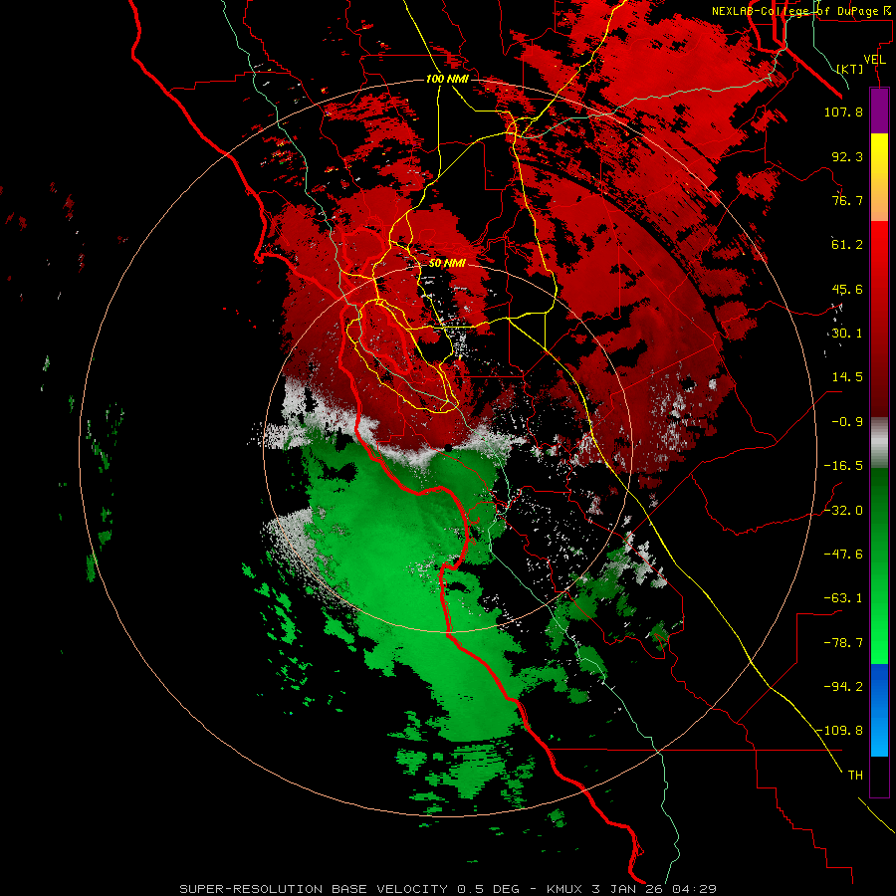
Task: Click the -94.2 velocity scale value
Action: click(x=843, y=686)
